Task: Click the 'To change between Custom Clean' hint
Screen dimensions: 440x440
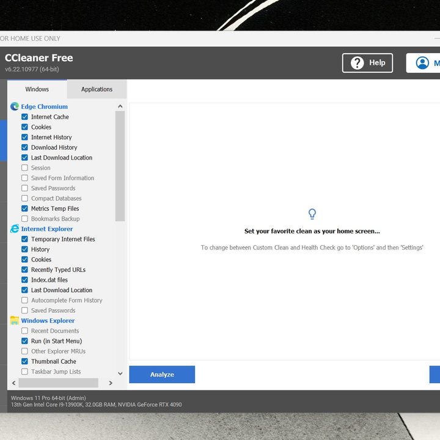Action: [312, 248]
